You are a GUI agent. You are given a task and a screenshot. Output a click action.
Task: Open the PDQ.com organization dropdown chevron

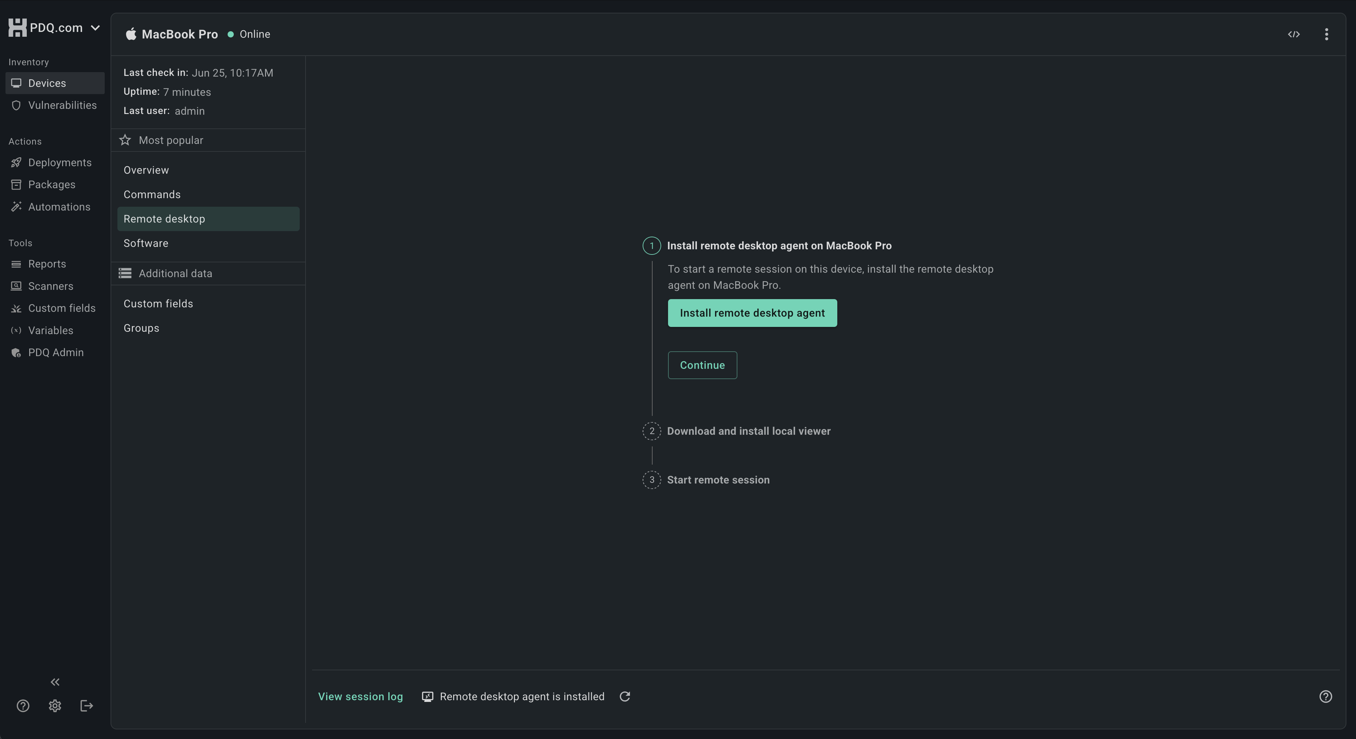click(x=95, y=28)
